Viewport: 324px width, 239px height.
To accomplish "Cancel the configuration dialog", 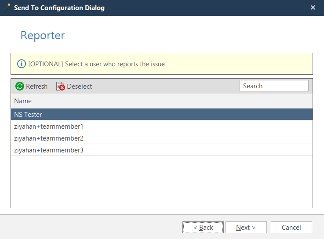I will point(291,227).
